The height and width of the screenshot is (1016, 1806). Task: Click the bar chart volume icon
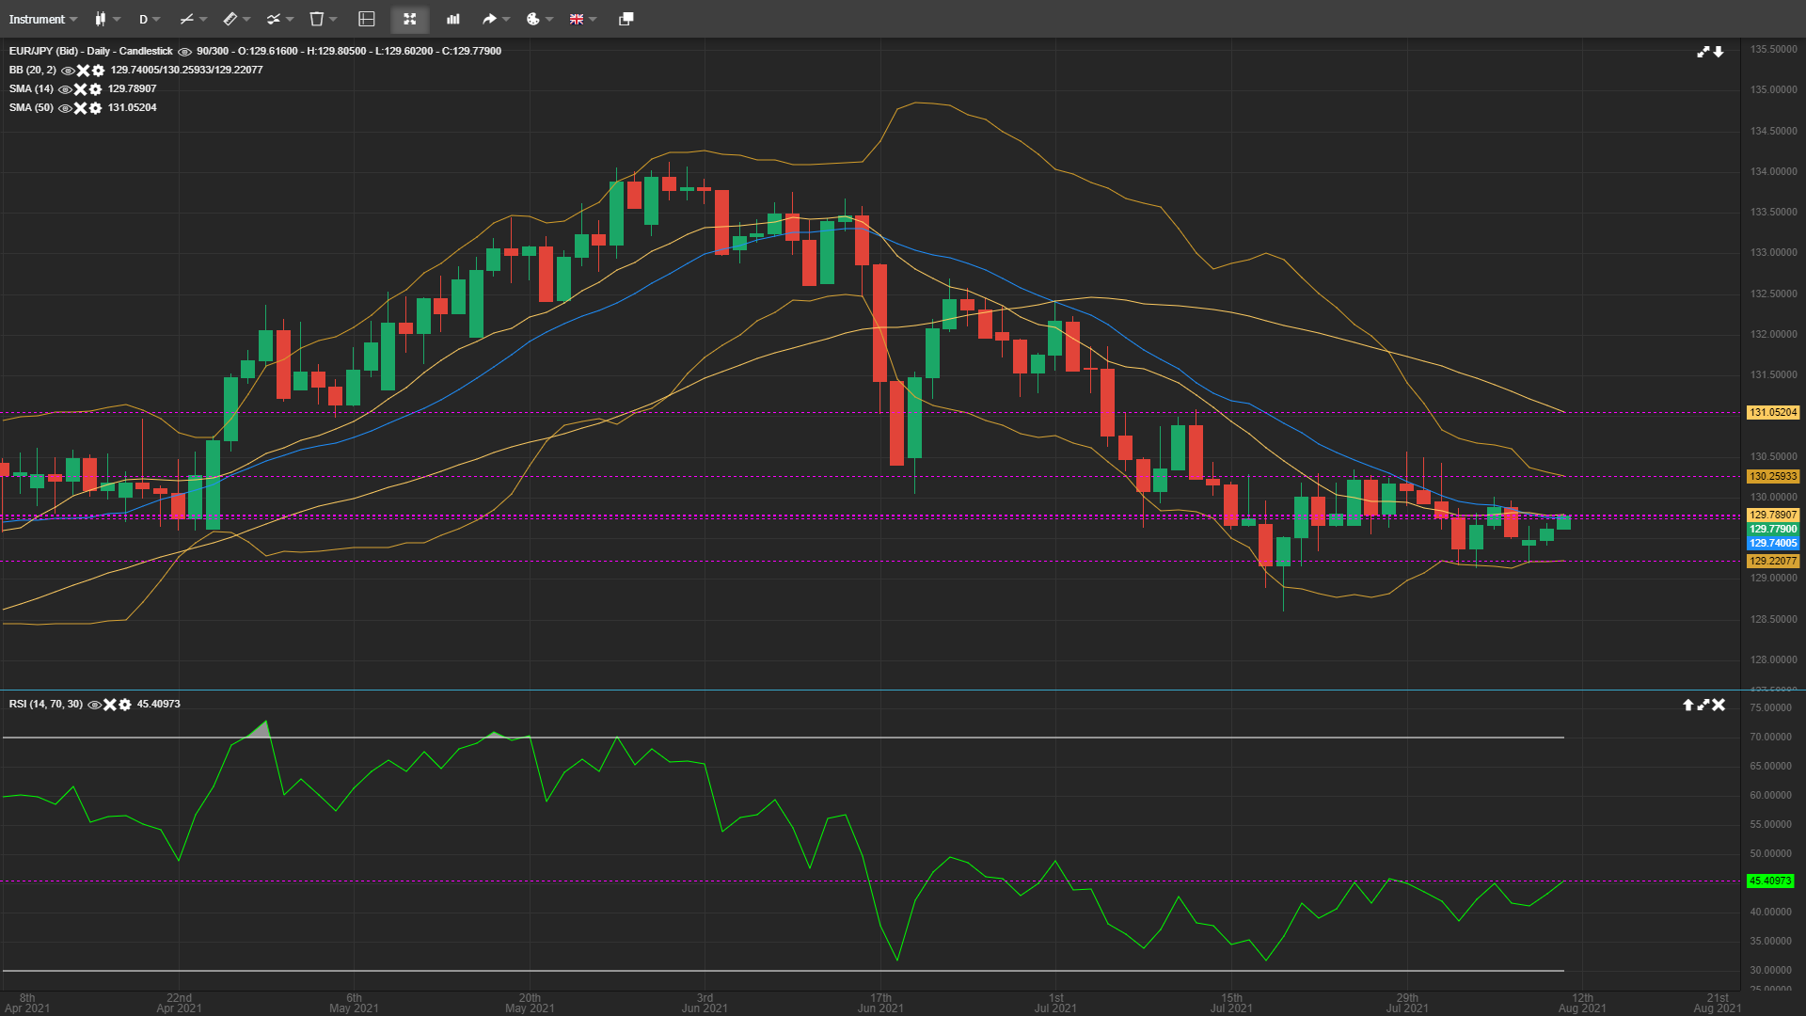tap(453, 19)
